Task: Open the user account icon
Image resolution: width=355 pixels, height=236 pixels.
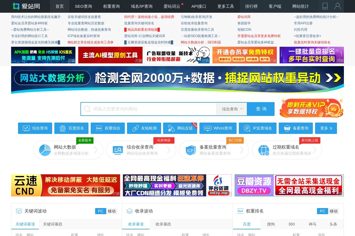Action: (x=338, y=6)
